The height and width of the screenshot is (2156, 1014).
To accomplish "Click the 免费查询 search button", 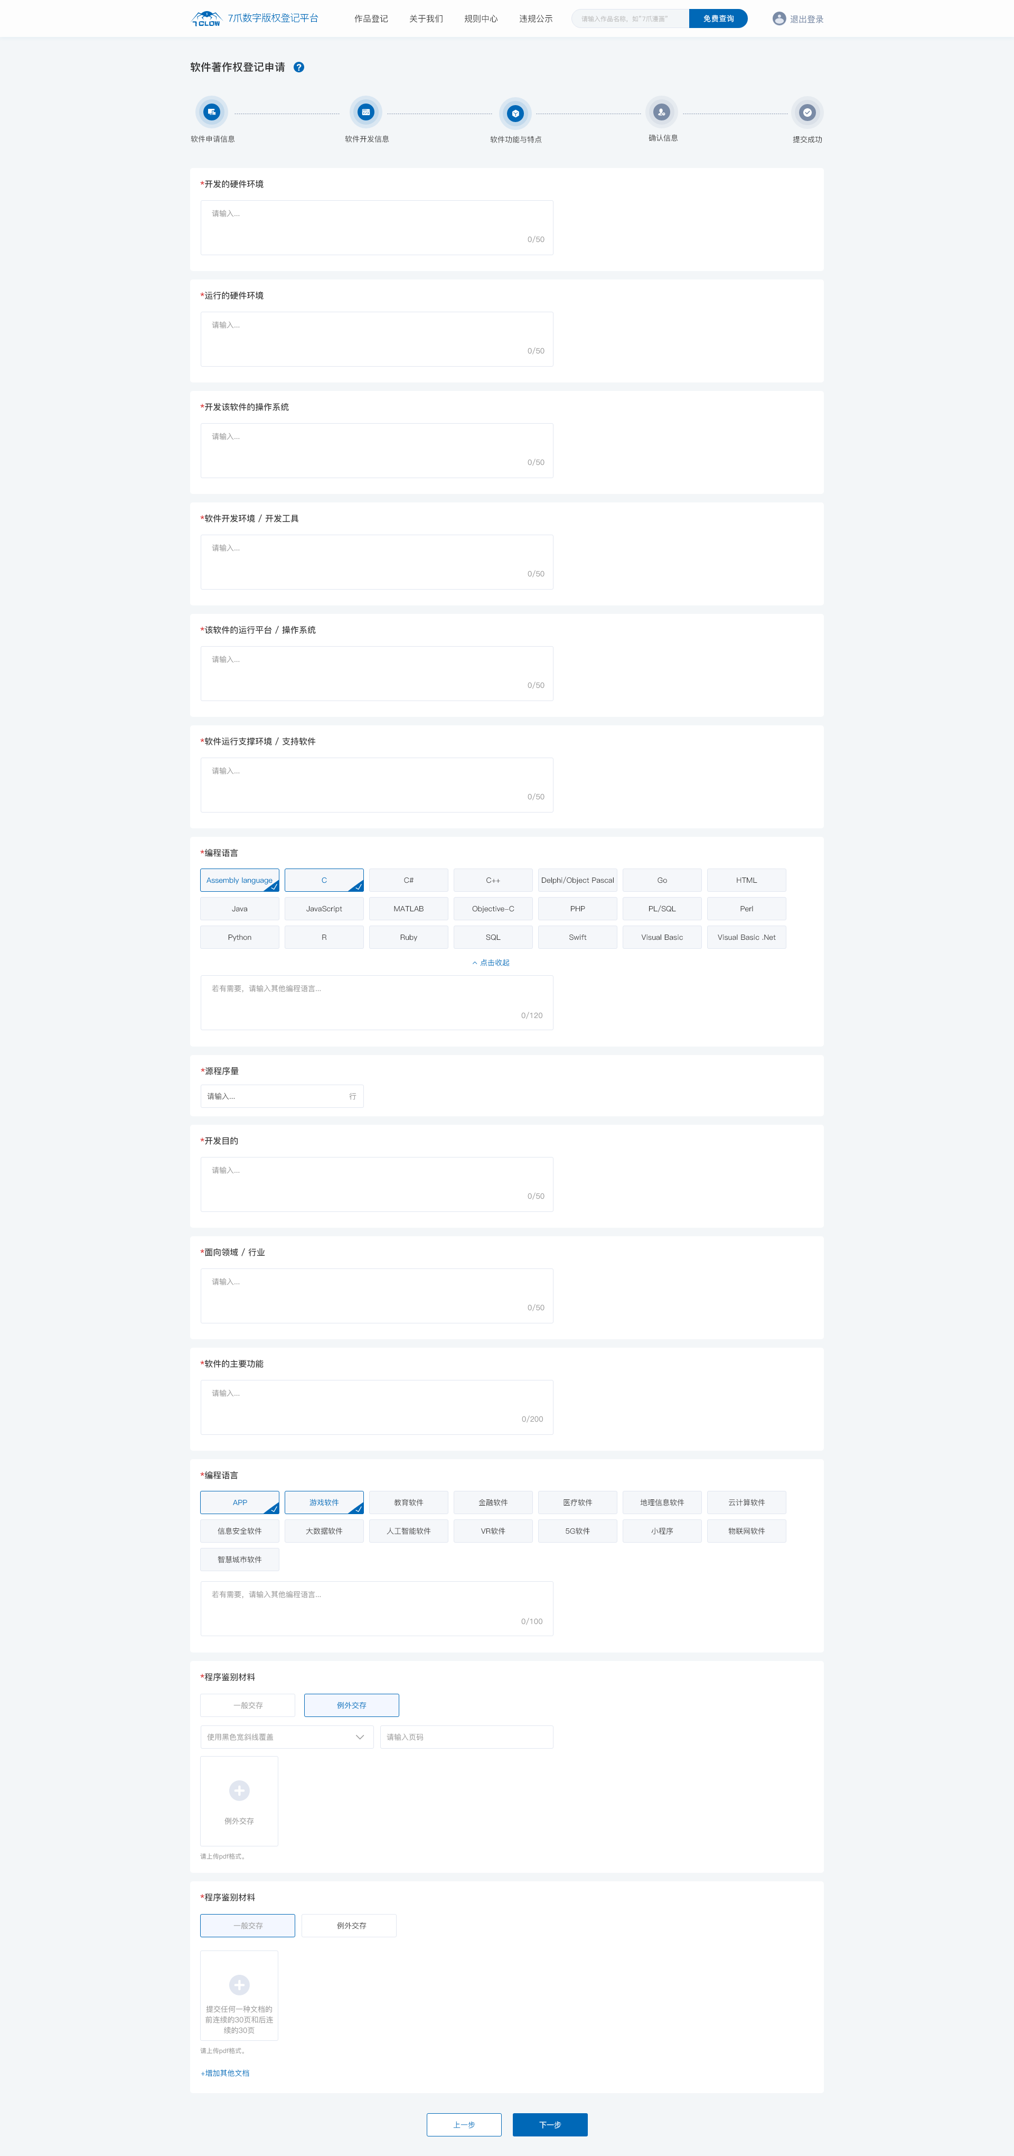I will pyautogui.click(x=718, y=18).
